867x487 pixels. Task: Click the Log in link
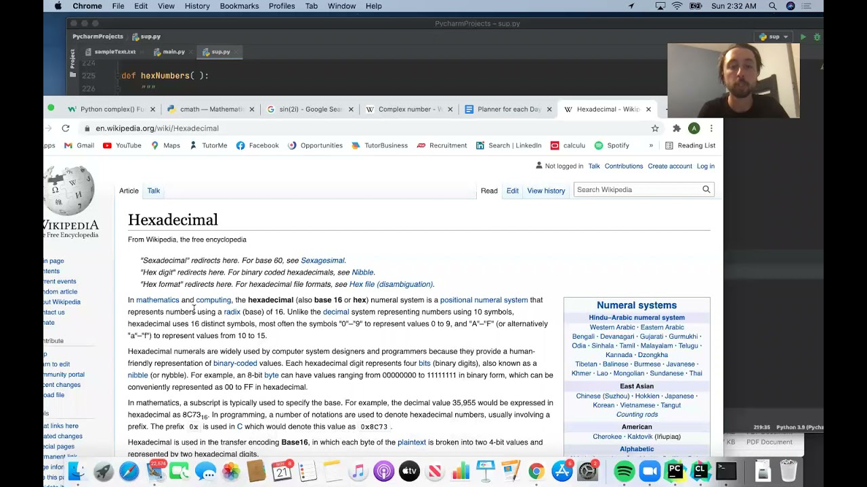tap(706, 166)
